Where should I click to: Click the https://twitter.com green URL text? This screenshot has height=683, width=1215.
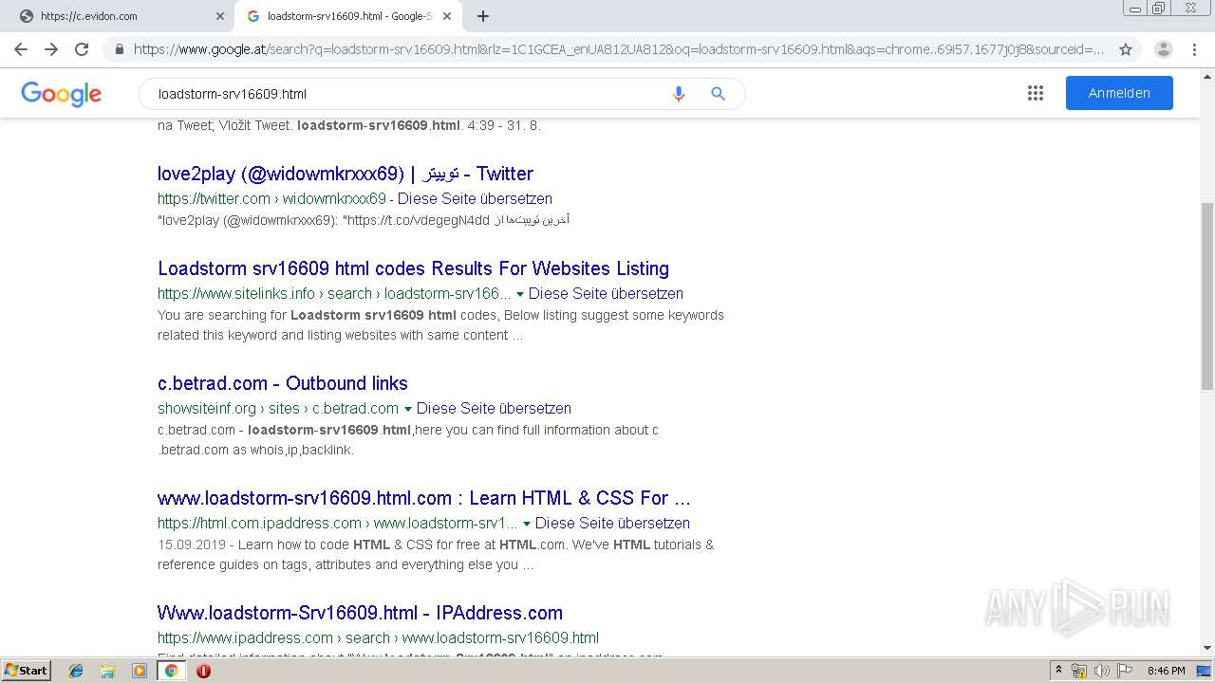pyautogui.click(x=214, y=198)
